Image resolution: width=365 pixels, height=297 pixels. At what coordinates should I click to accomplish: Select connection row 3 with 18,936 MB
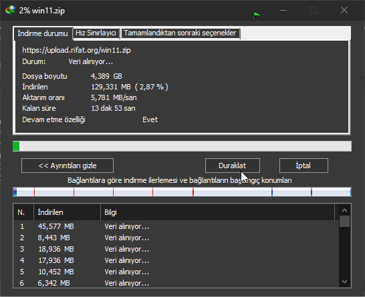click(x=176, y=249)
